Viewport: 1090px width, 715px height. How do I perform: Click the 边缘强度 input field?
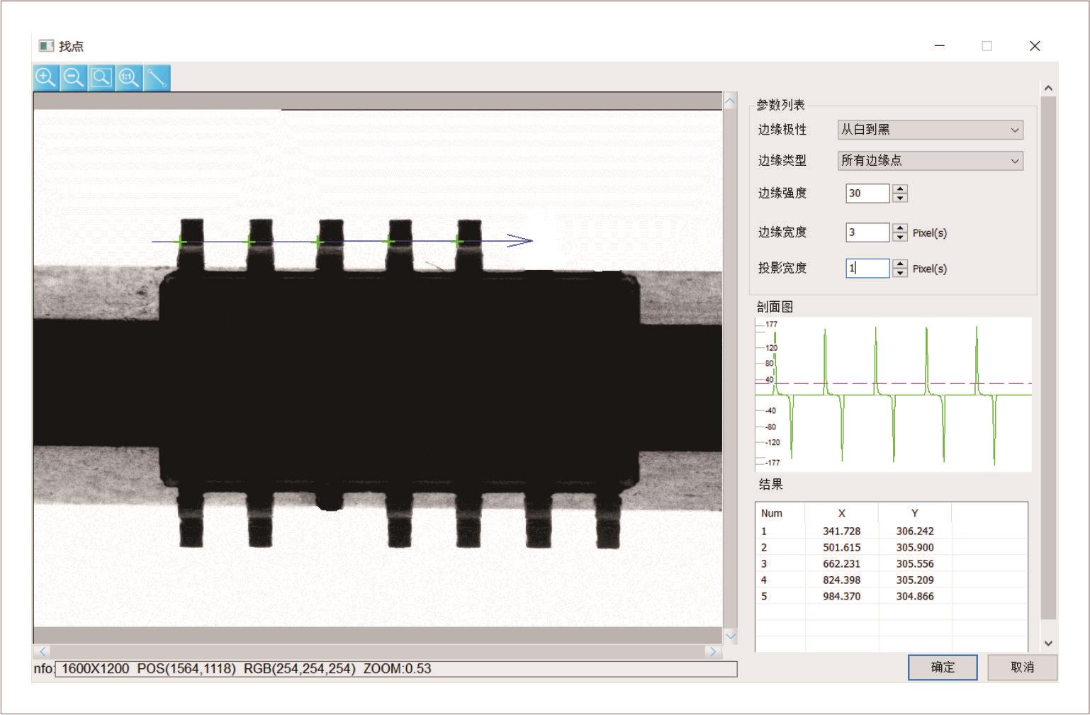(x=867, y=193)
